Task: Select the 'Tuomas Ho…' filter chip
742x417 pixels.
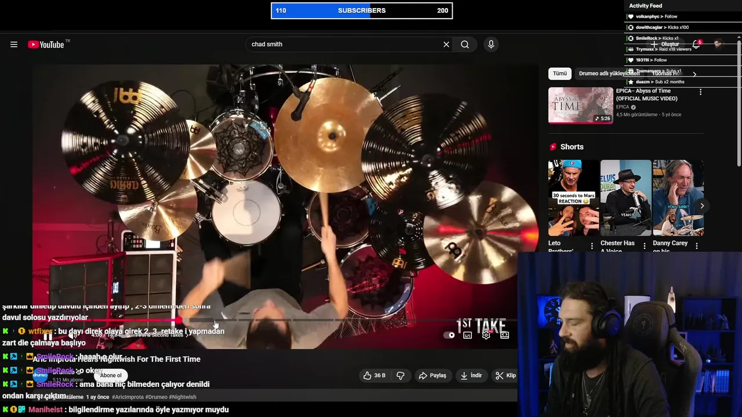Action: [665, 74]
